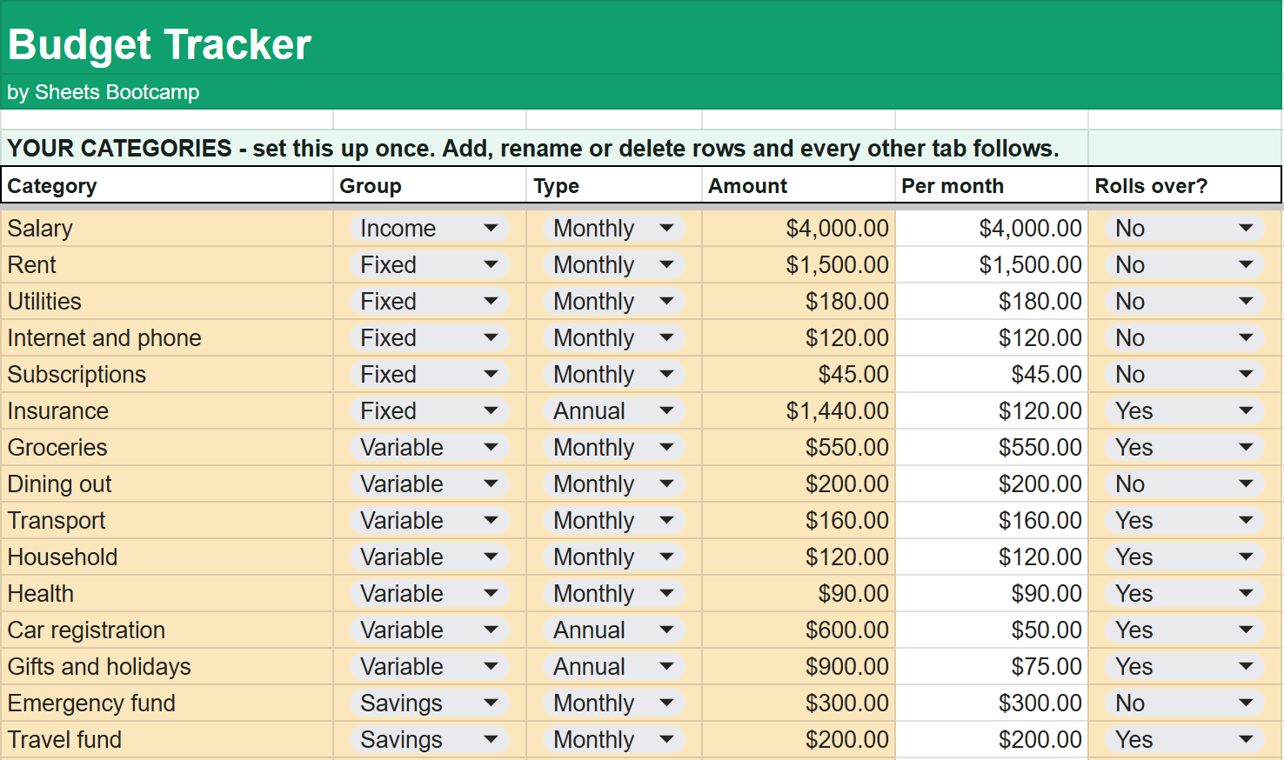This screenshot has height=760, width=1284.
Task: Open Group dropdown for Salary row
Action: [x=430, y=228]
